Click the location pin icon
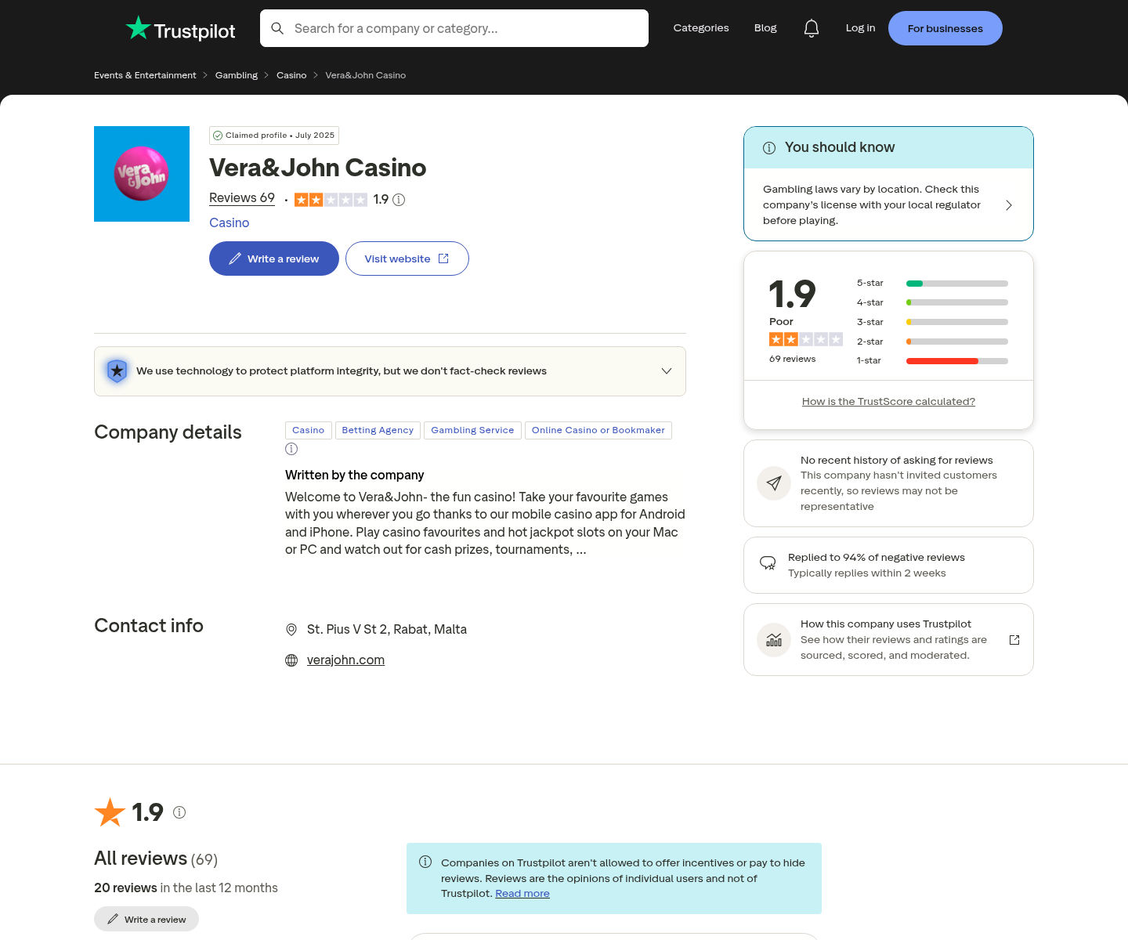 (291, 630)
